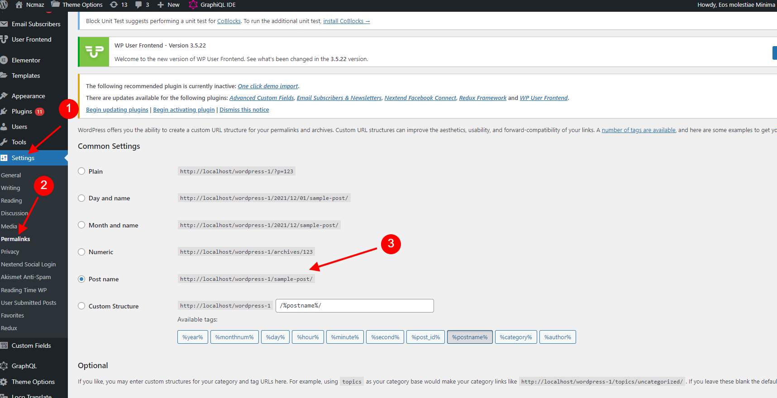Click the GraphQL logo icon in sidebar
The height and width of the screenshot is (398, 777).
pyautogui.click(x=4, y=366)
